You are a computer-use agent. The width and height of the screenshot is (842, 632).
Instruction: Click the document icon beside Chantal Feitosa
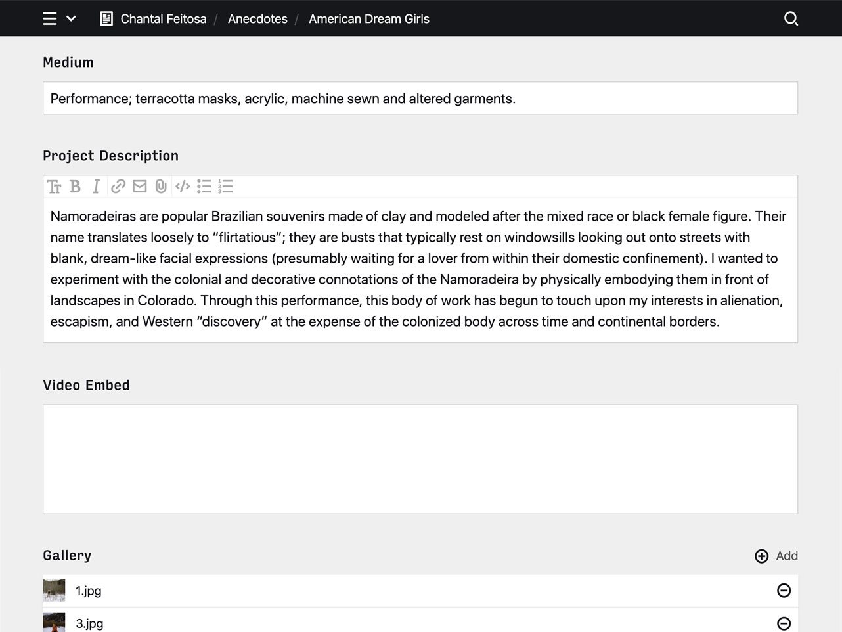[x=106, y=18]
